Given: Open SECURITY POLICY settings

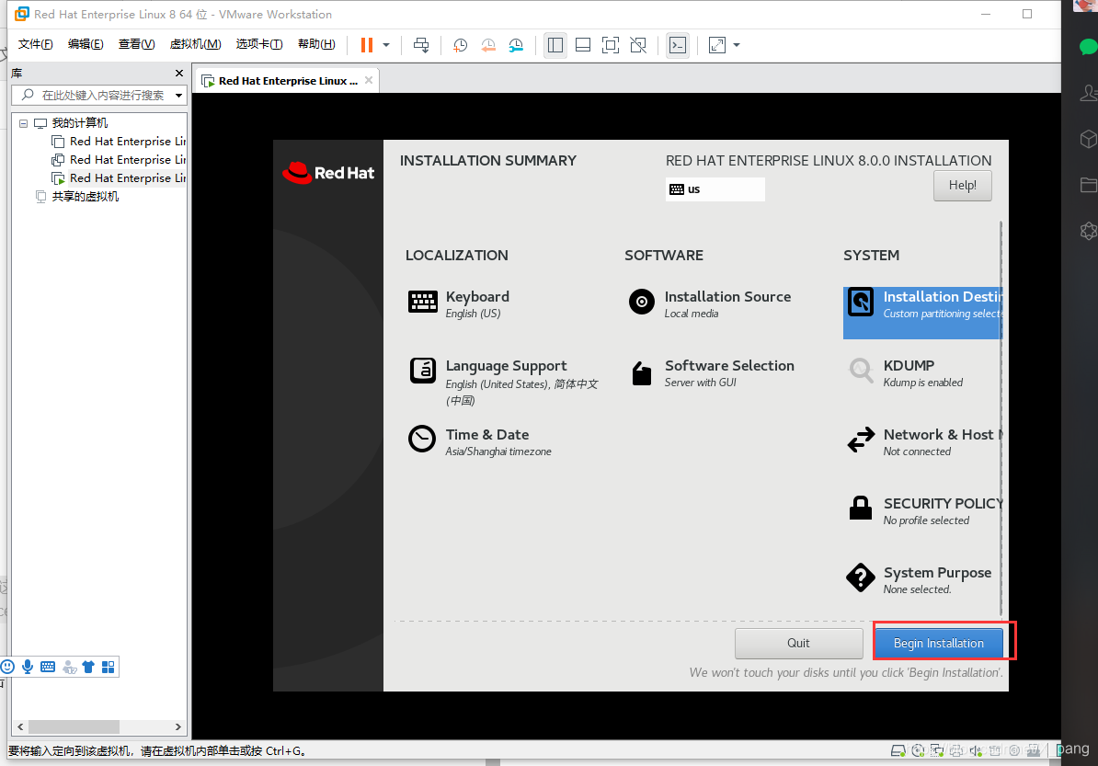Looking at the screenshot, I should pyautogui.click(x=924, y=511).
